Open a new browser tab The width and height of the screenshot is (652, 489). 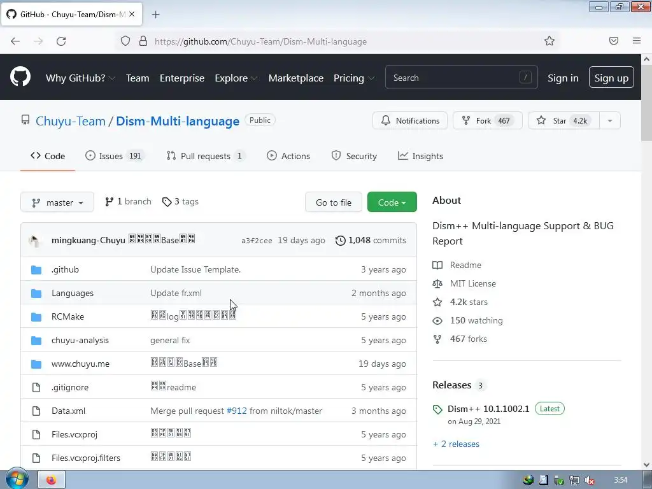[155, 15]
